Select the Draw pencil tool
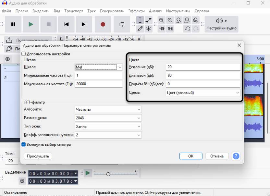270x196 pixels. [140, 29]
